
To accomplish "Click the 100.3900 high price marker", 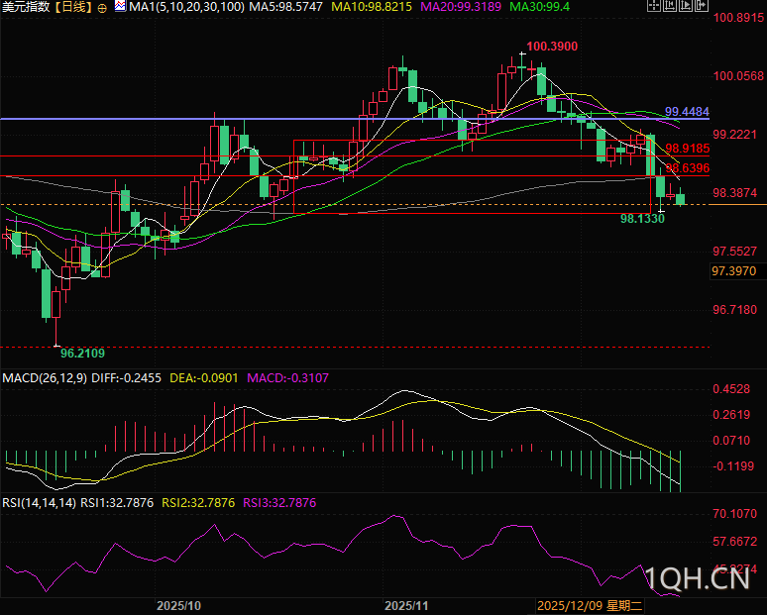I will (x=552, y=47).
